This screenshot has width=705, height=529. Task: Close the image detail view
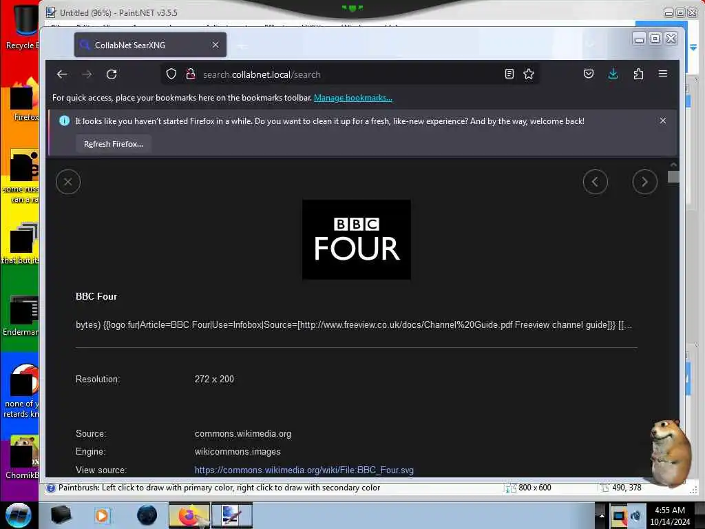tap(68, 182)
